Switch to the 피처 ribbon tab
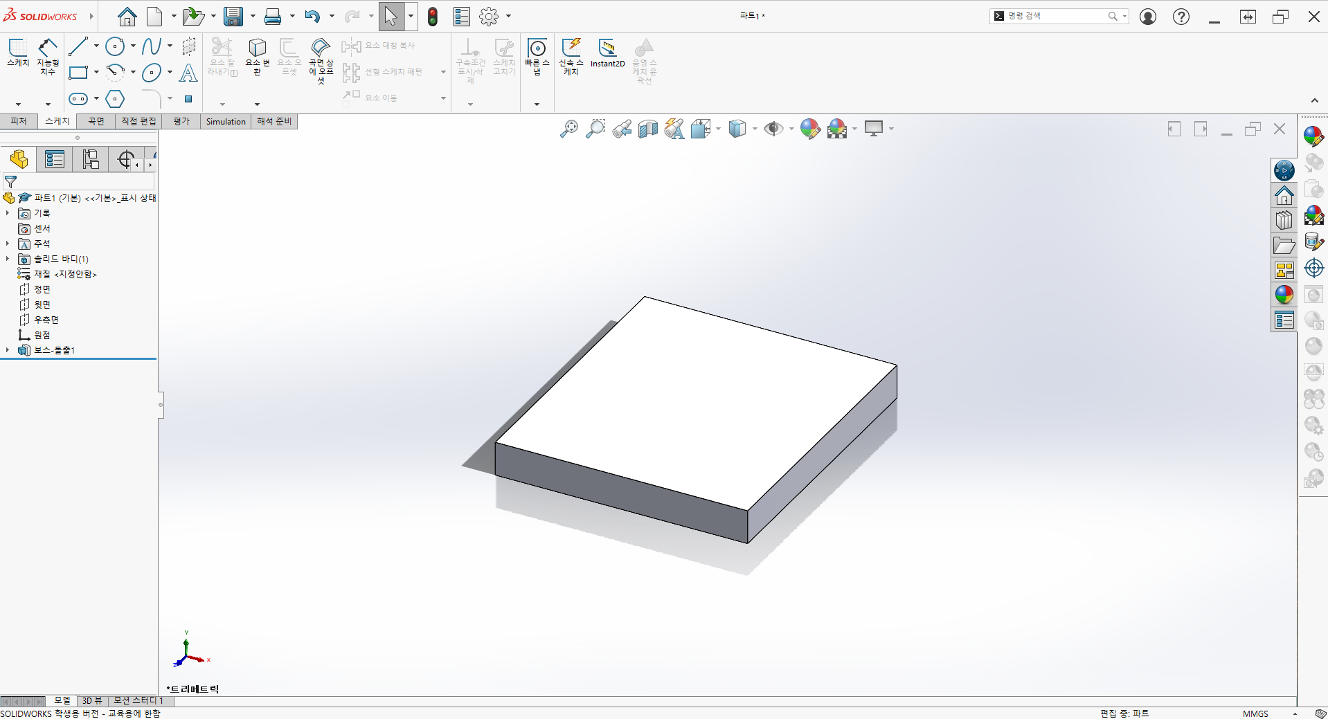This screenshot has height=719, width=1328. click(x=19, y=121)
